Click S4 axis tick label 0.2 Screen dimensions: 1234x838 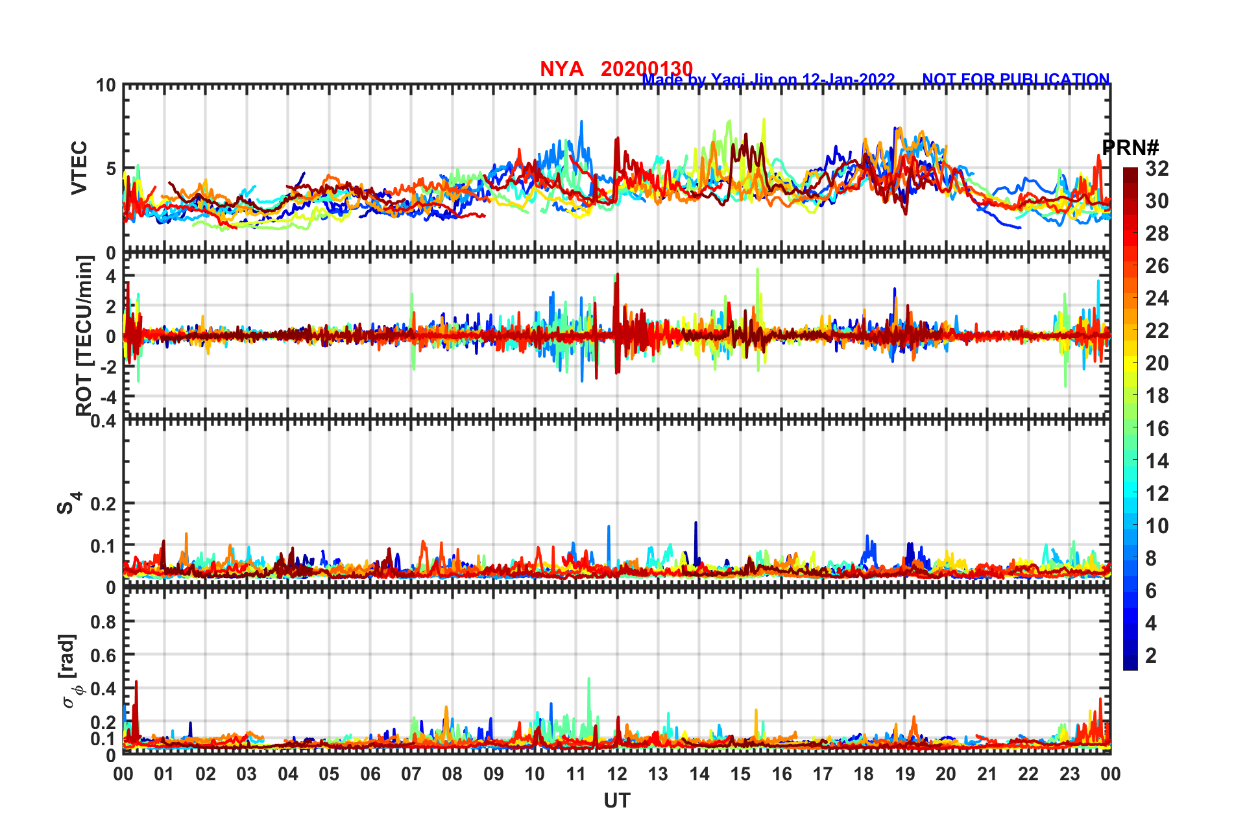tap(103, 504)
